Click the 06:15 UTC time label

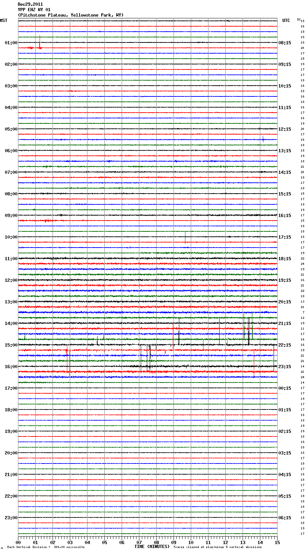pos(285,518)
